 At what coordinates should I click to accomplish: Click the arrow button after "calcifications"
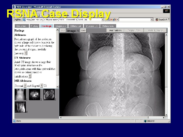click(30, 76)
